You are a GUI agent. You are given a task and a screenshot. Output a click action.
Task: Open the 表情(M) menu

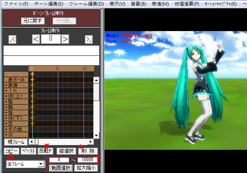point(160,4)
